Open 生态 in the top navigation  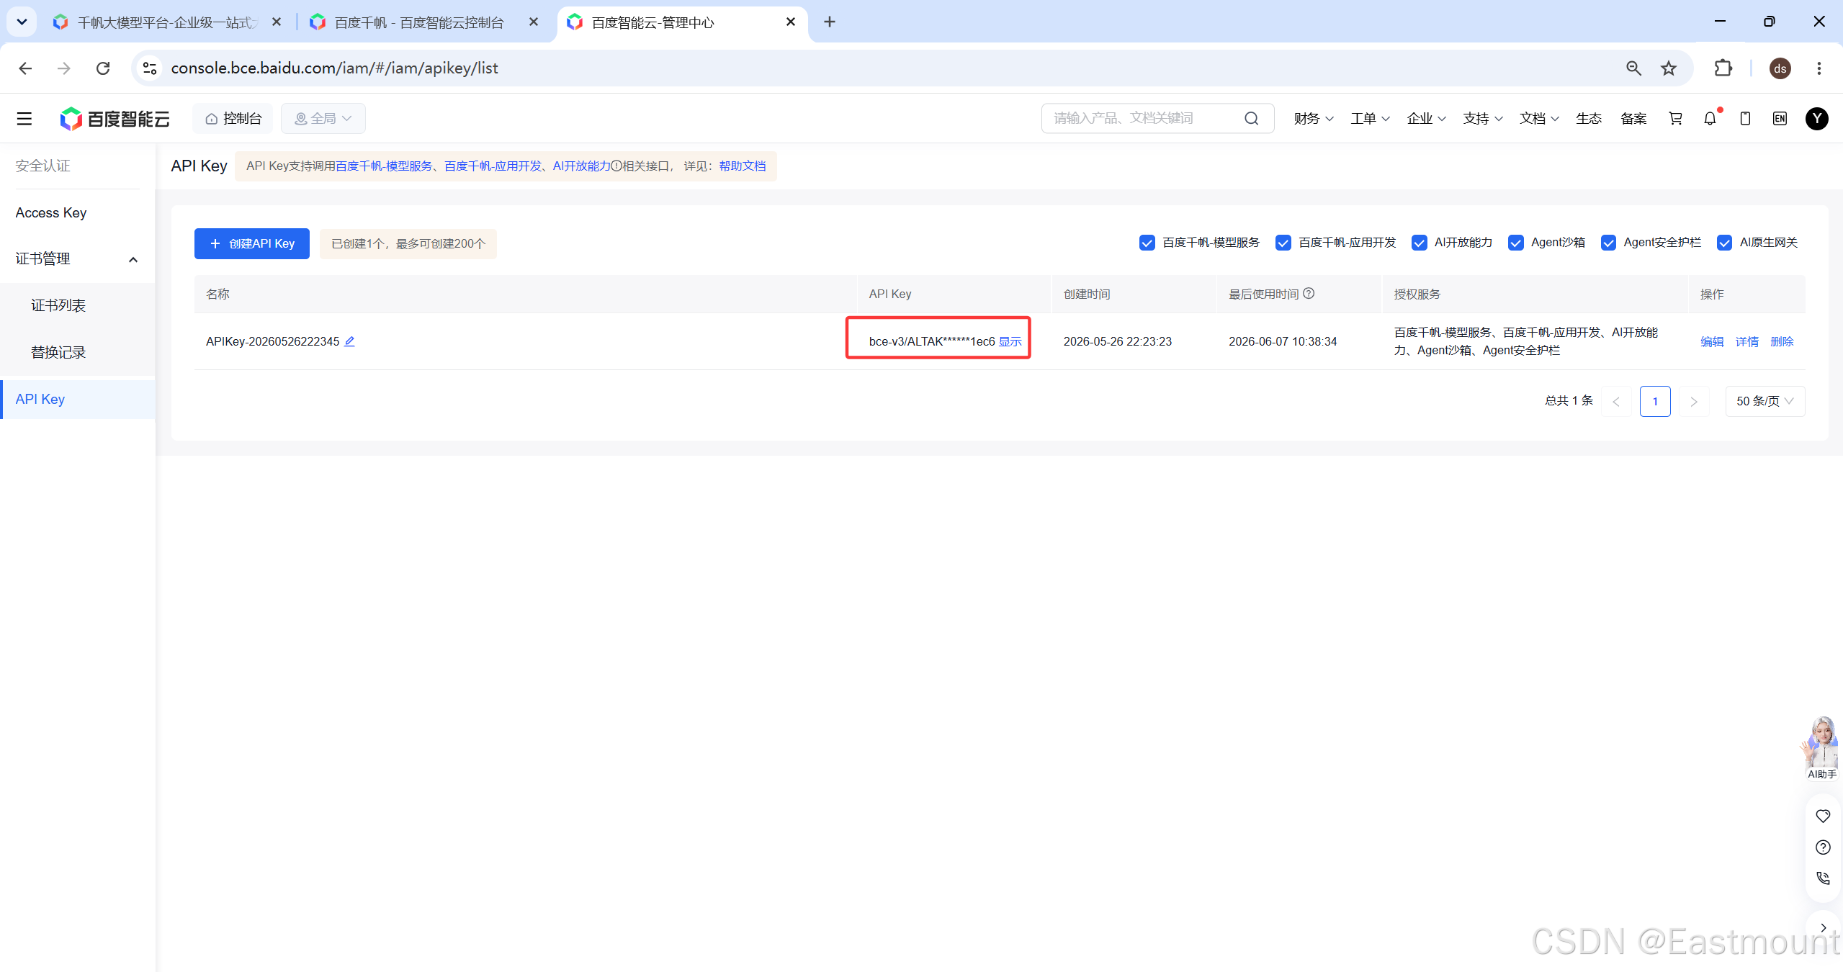coord(1589,119)
